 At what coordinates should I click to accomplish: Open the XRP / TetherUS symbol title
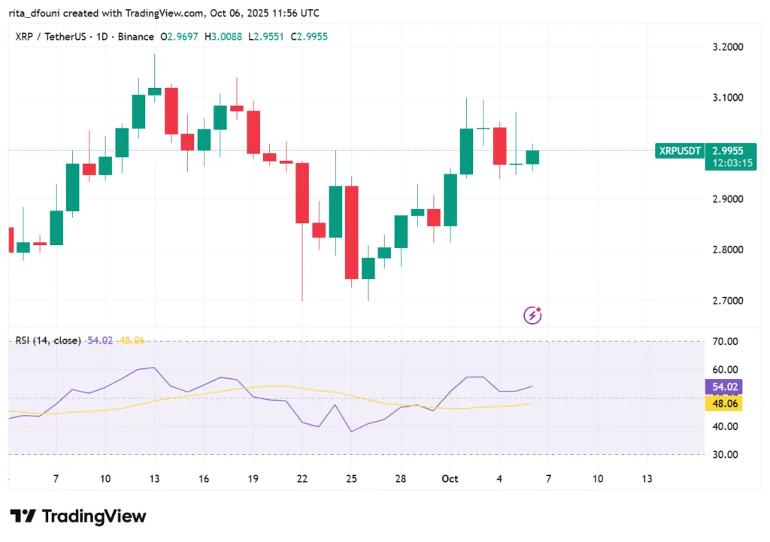[50, 36]
